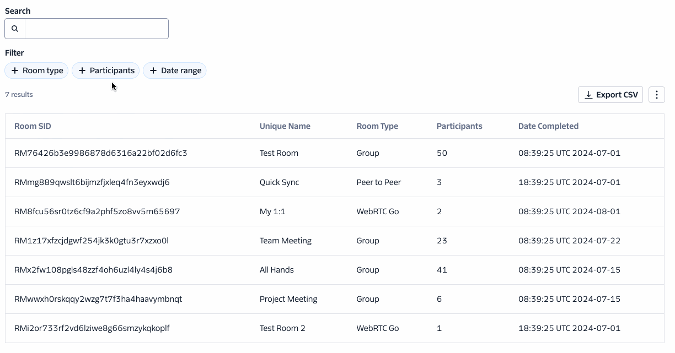This screenshot has height=353, width=675.
Task: Click the search magnifier icon
Action: tap(15, 29)
